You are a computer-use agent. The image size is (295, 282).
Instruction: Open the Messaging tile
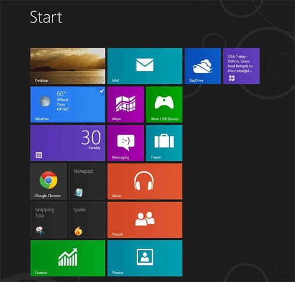126,143
